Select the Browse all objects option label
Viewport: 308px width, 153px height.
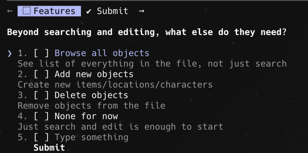click(x=102, y=53)
